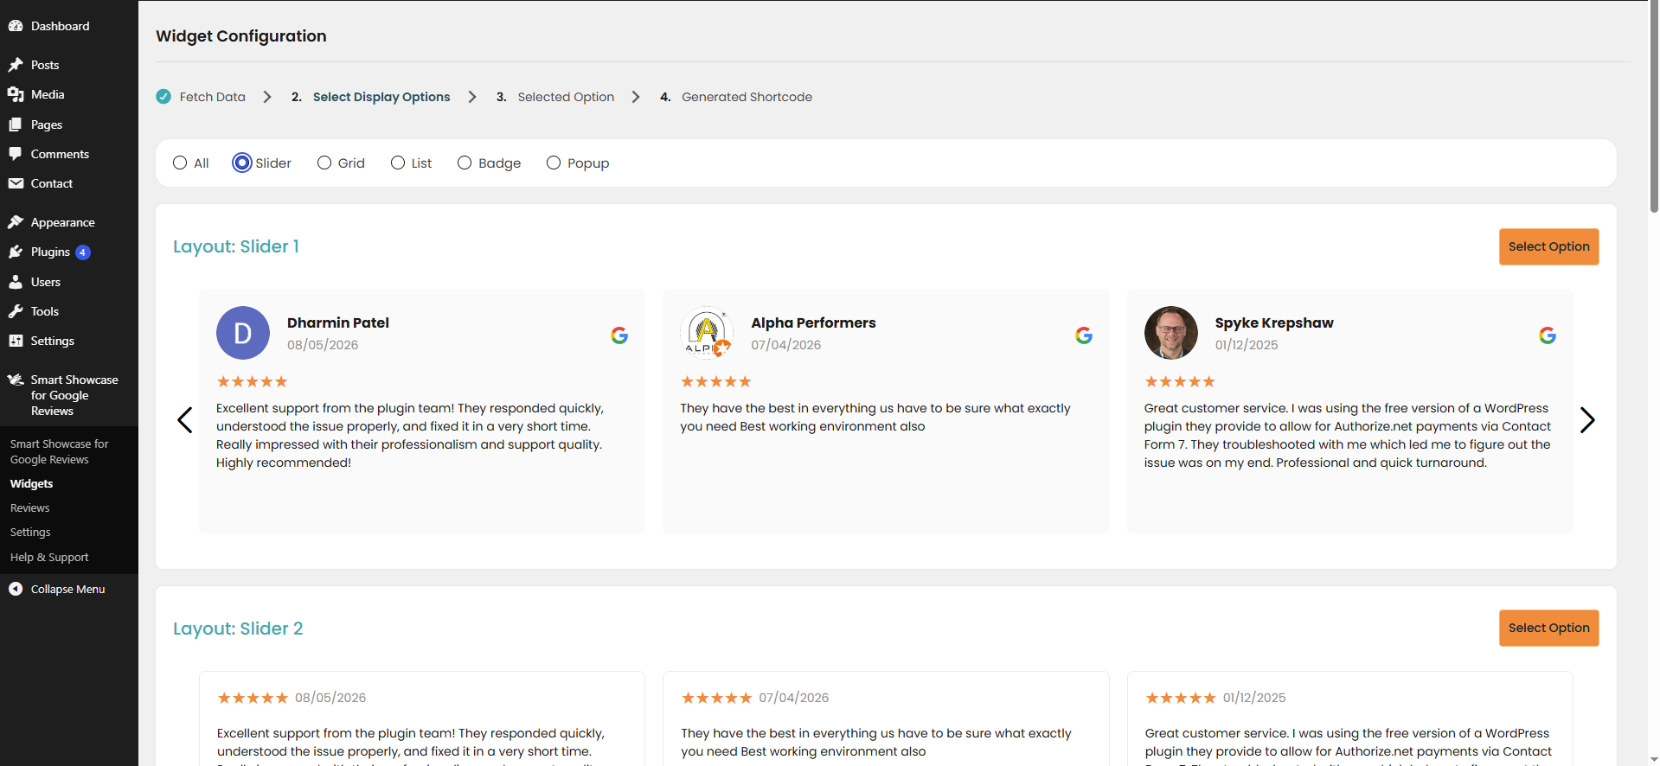
Task: Click chevron after Selected Option step
Action: coord(636,97)
